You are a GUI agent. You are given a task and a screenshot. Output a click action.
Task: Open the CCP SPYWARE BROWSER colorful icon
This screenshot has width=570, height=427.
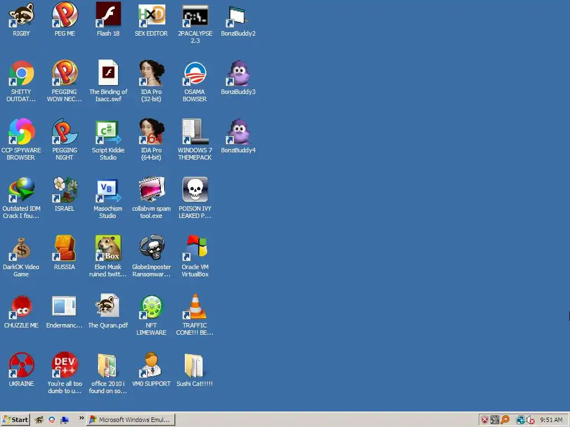[x=22, y=131]
